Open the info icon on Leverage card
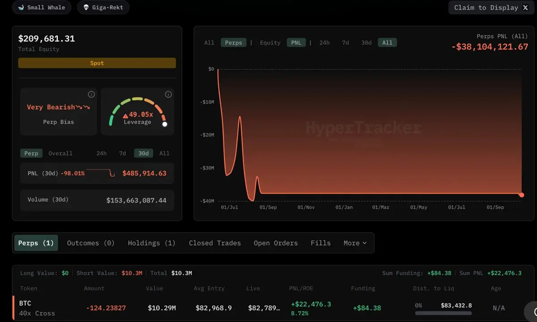The width and height of the screenshot is (537, 322). (168, 94)
